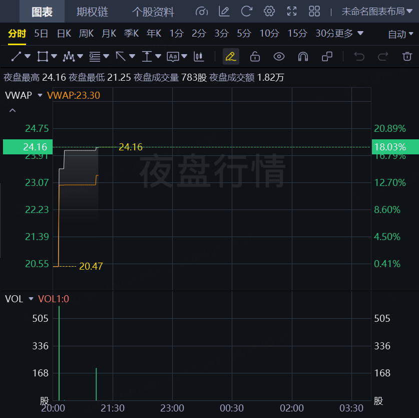Click the refresh chart icon
Screen dimensions: 419x418
(246, 11)
